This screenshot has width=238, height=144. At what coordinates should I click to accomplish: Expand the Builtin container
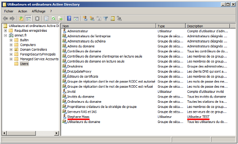tap(11, 40)
